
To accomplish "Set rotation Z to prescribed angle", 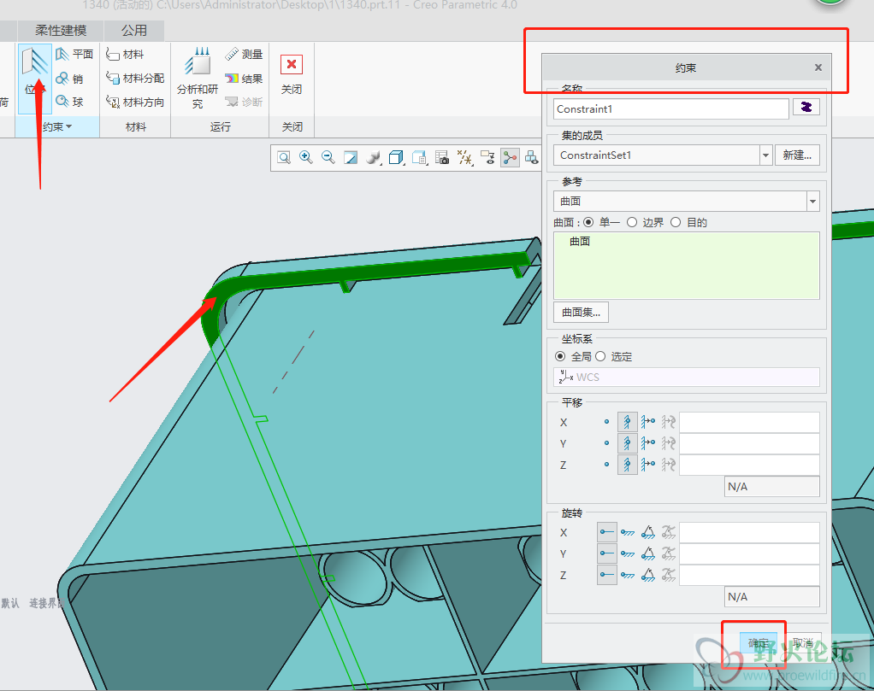I will 647,575.
